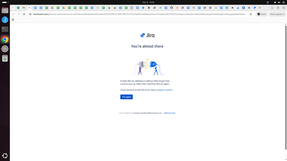Go back to the previous page
The height and width of the screenshot is (161, 287).
pyautogui.click(x=13, y=14)
